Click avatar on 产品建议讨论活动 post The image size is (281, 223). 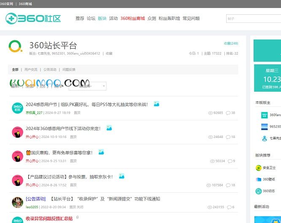click(x=17, y=181)
